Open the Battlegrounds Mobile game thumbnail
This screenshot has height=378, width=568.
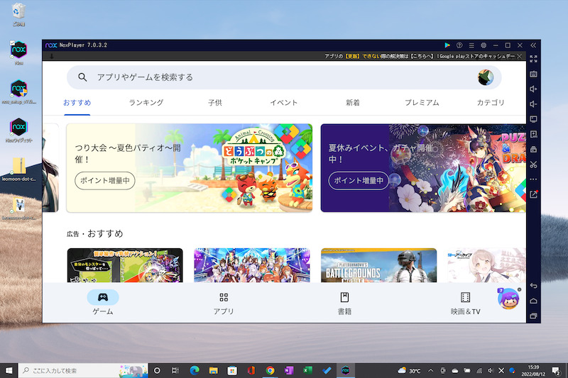[x=378, y=266]
